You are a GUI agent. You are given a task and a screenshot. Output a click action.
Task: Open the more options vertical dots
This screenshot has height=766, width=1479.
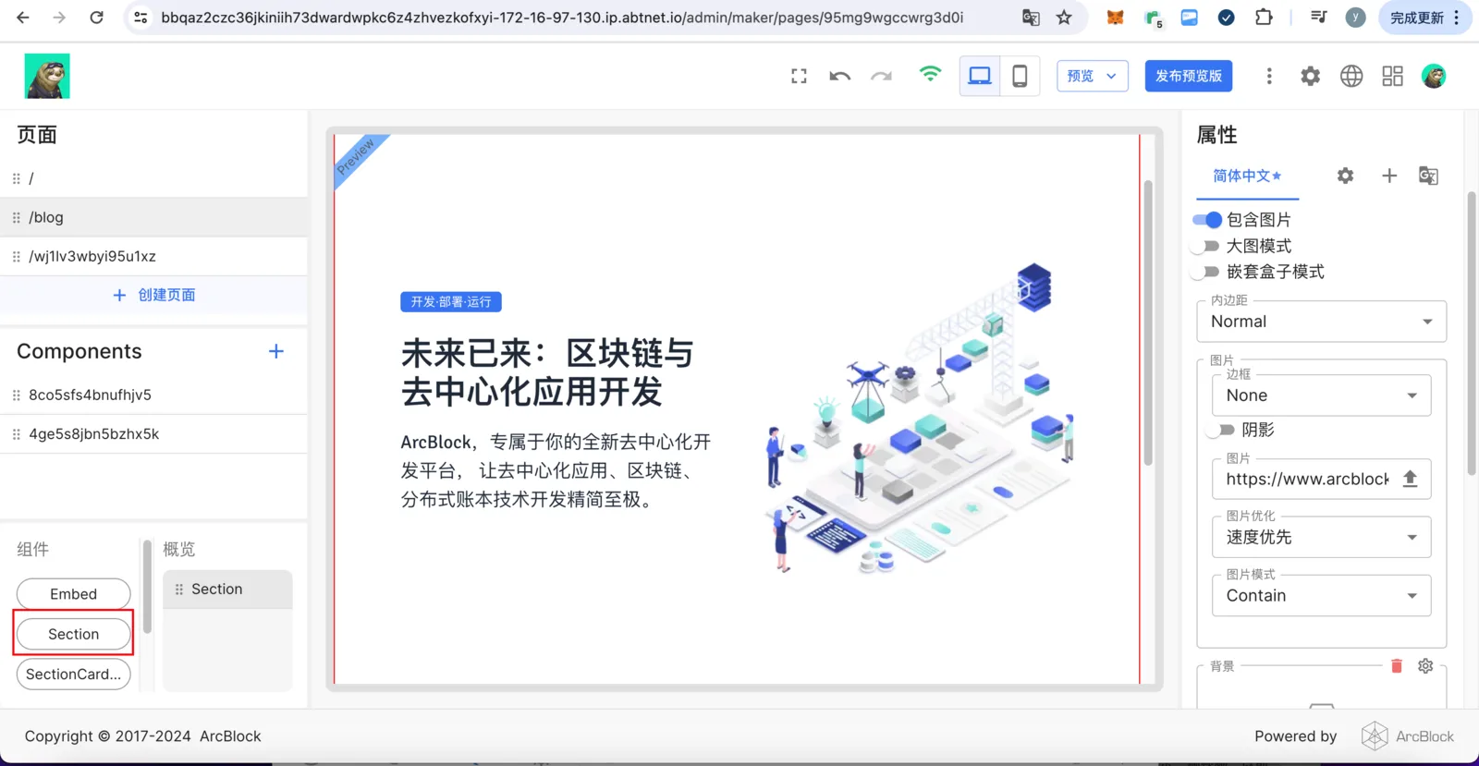tap(1269, 76)
